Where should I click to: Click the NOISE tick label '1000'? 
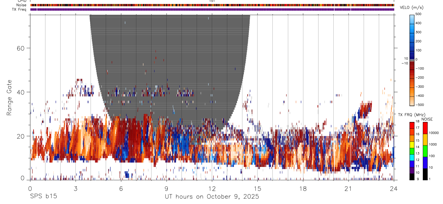[x=434, y=144]
